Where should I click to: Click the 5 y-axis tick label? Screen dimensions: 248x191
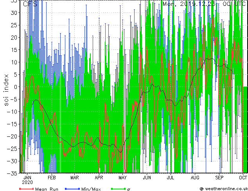(x=16, y=74)
